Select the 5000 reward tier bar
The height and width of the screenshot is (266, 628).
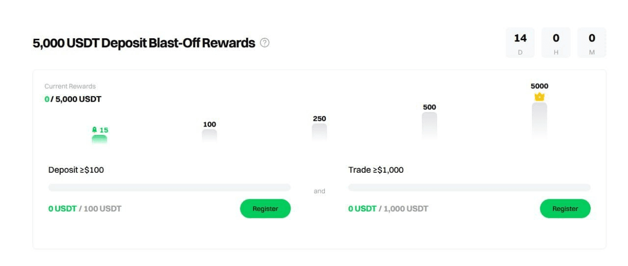click(x=539, y=121)
